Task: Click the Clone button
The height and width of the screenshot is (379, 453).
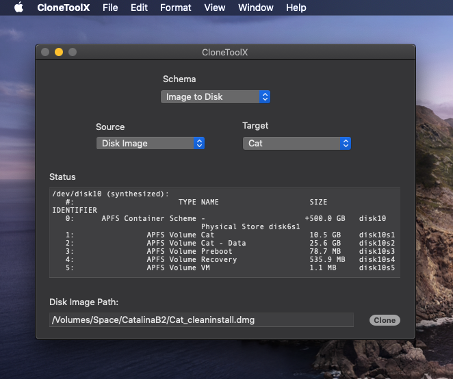Action: coord(385,320)
